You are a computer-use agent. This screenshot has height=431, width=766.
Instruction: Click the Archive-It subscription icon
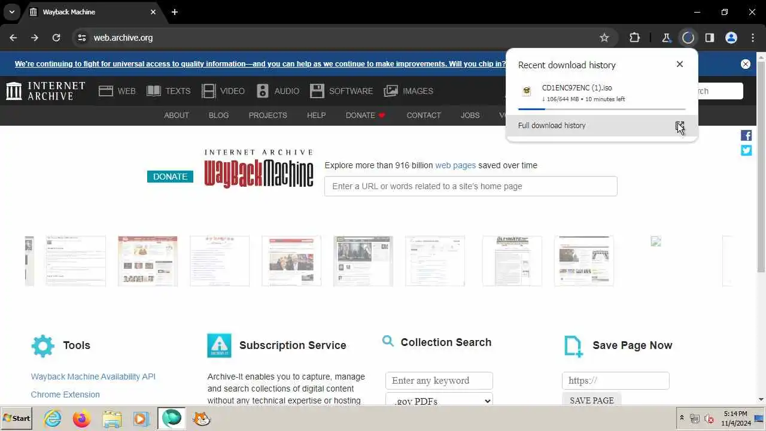coord(219,346)
